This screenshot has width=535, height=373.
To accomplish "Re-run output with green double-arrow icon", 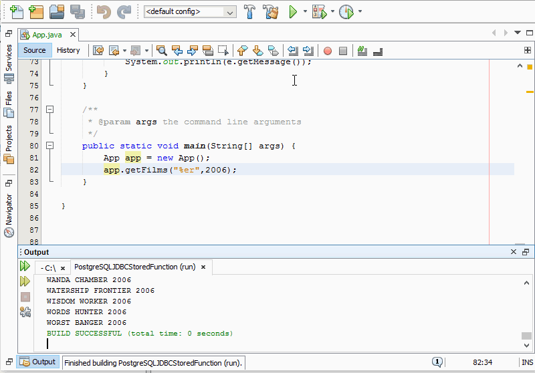I will pyautogui.click(x=25, y=266).
